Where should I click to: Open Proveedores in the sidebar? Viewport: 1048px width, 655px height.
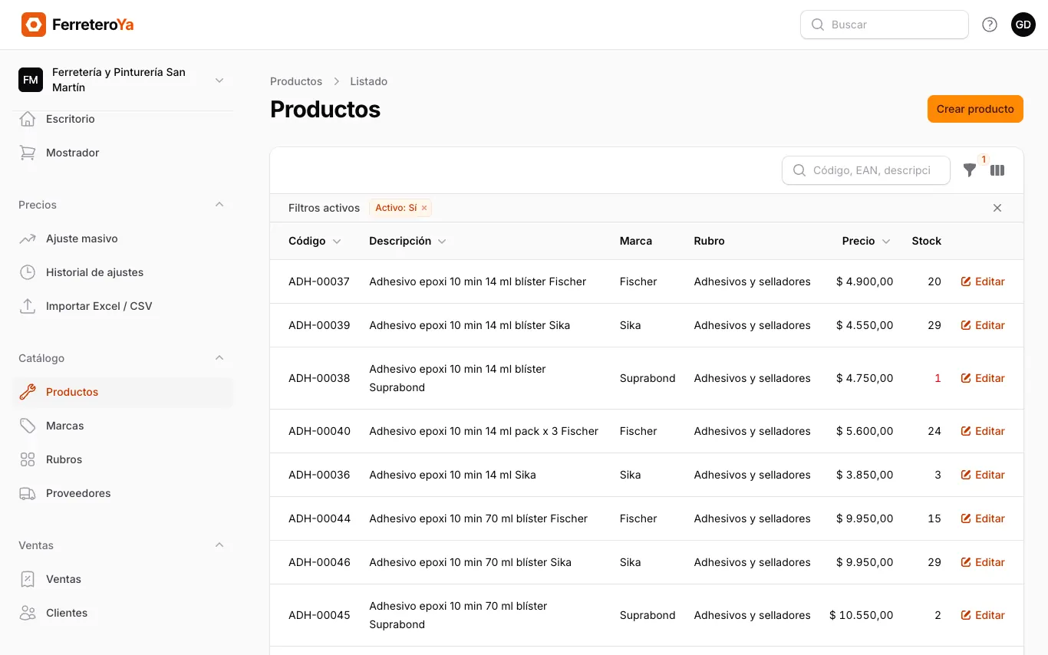(x=123, y=493)
